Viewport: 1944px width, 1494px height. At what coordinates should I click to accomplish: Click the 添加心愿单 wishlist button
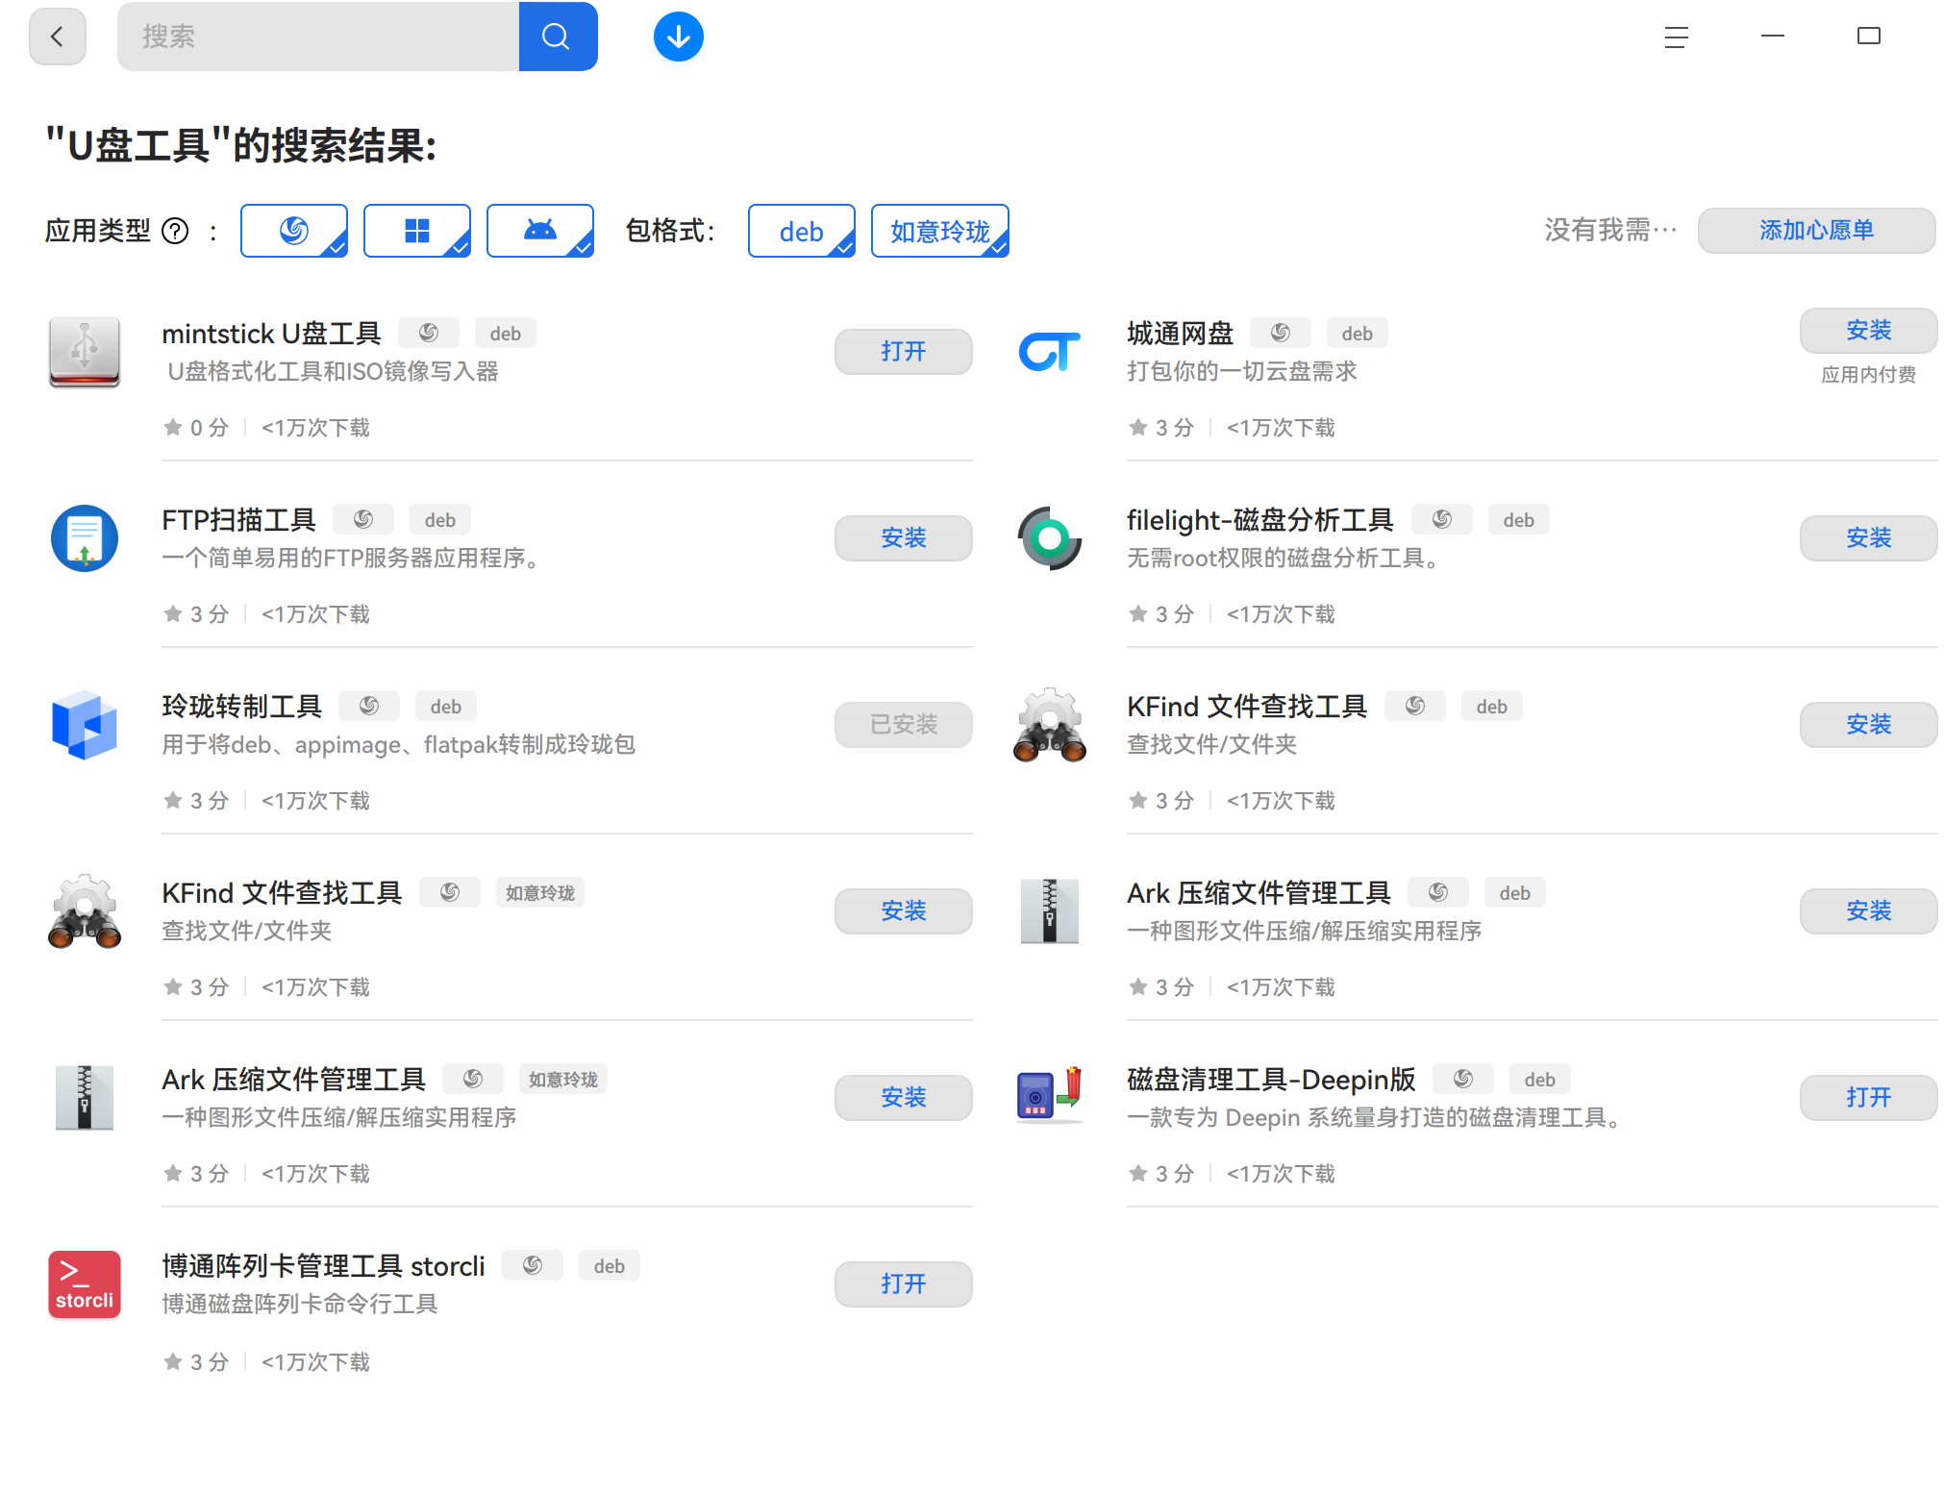(1816, 231)
